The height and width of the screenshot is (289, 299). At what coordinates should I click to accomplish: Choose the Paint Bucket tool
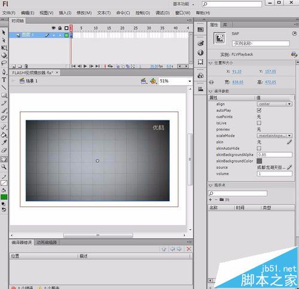coord(4,135)
